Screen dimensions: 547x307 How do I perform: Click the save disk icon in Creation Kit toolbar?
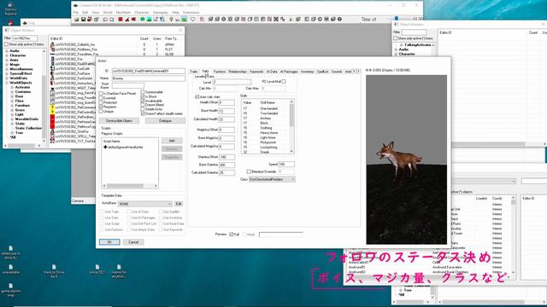(84, 20)
